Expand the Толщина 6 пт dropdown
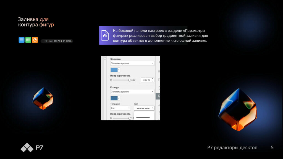This screenshot has width=283, height=159. 120,108
